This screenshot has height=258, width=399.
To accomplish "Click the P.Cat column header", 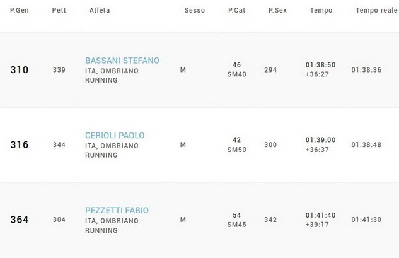I will coord(237,10).
